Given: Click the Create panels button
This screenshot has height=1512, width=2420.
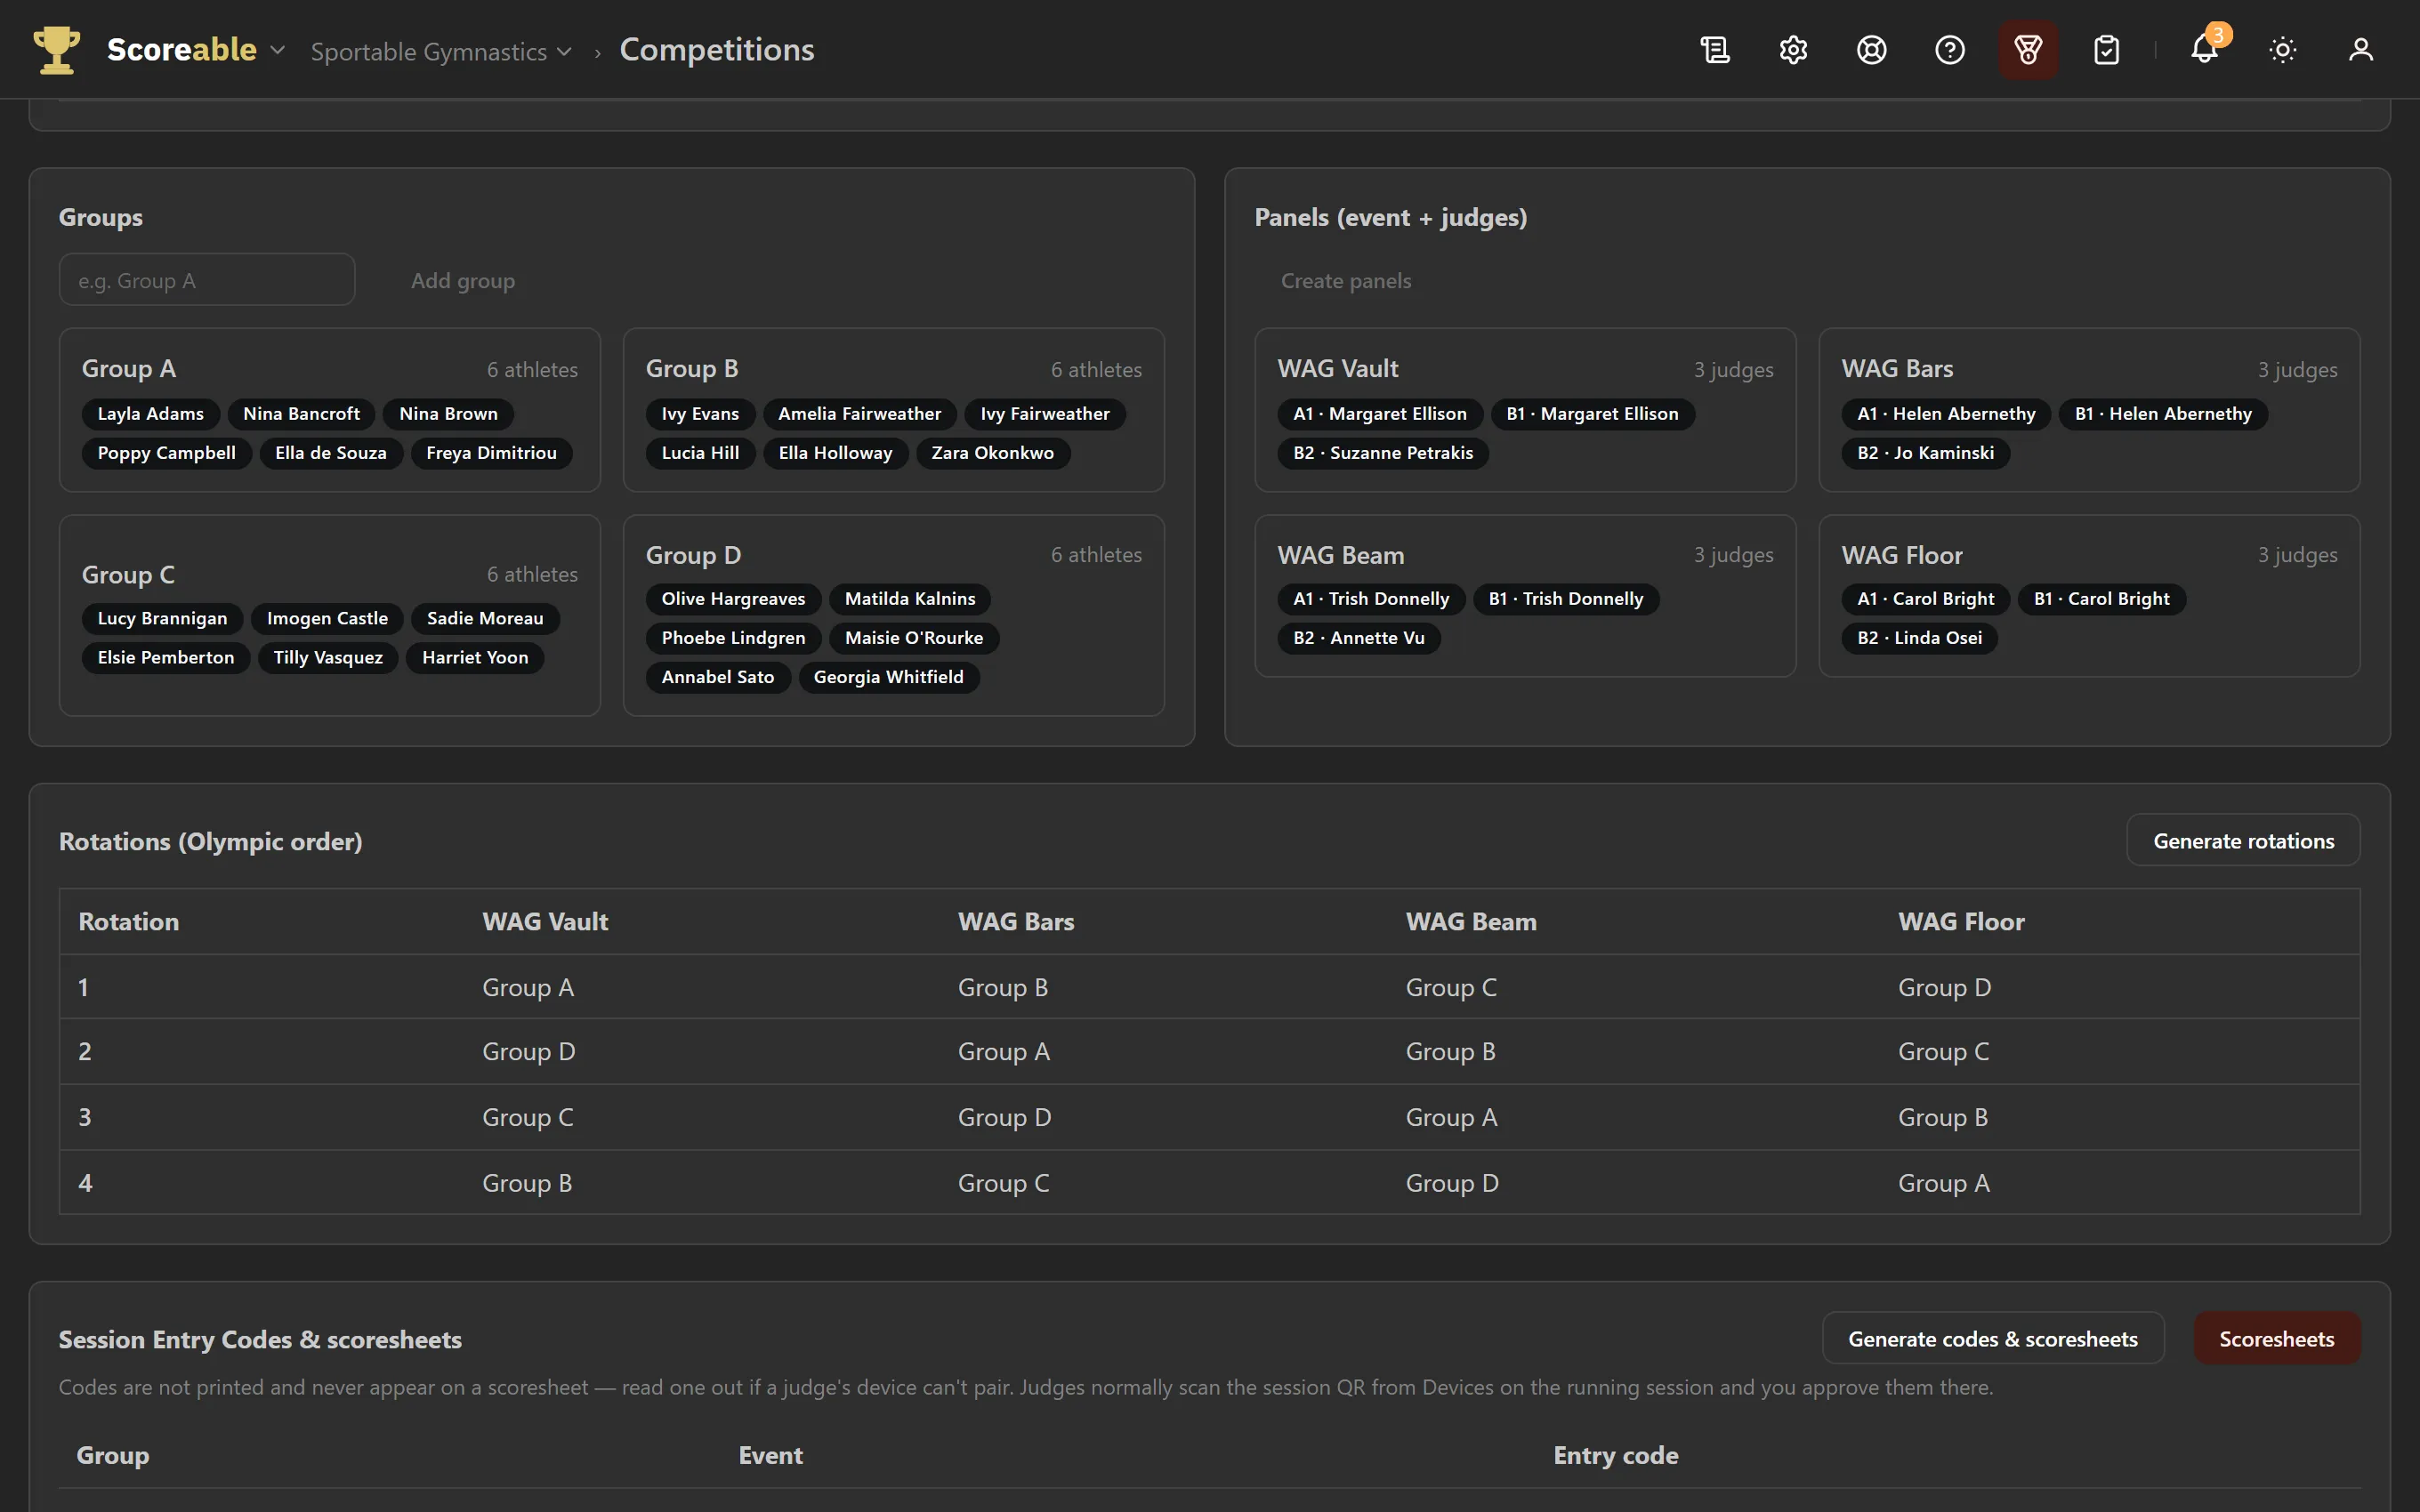Looking at the screenshot, I should pyautogui.click(x=1345, y=280).
